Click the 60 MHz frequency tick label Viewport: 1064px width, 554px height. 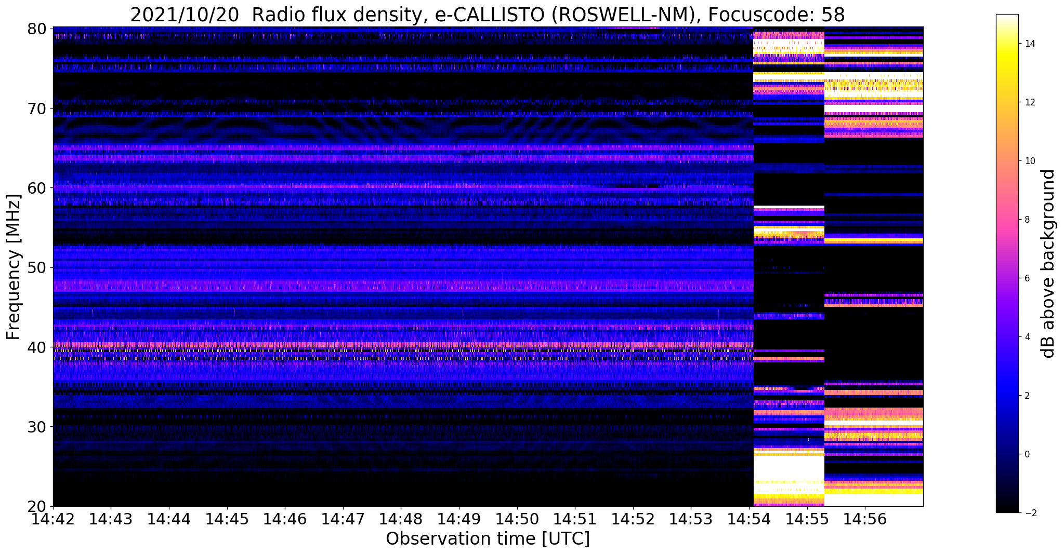[x=36, y=188]
